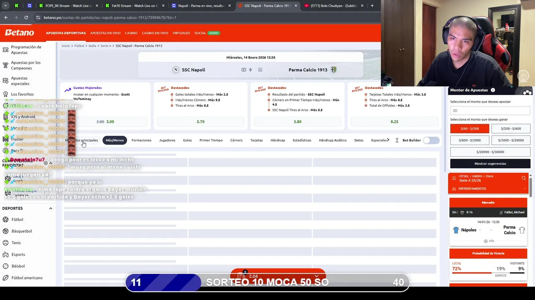The width and height of the screenshot is (535, 300).
Task: Expand the Enfrentamientos dropdown chevron
Action: [x=525, y=189]
